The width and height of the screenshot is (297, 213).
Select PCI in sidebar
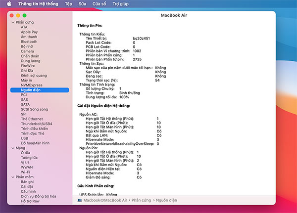tap(24, 95)
